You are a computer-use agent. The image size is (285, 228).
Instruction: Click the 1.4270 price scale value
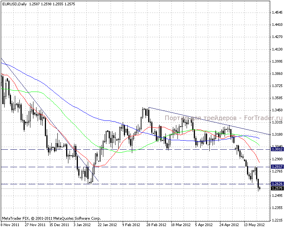coord(277,37)
